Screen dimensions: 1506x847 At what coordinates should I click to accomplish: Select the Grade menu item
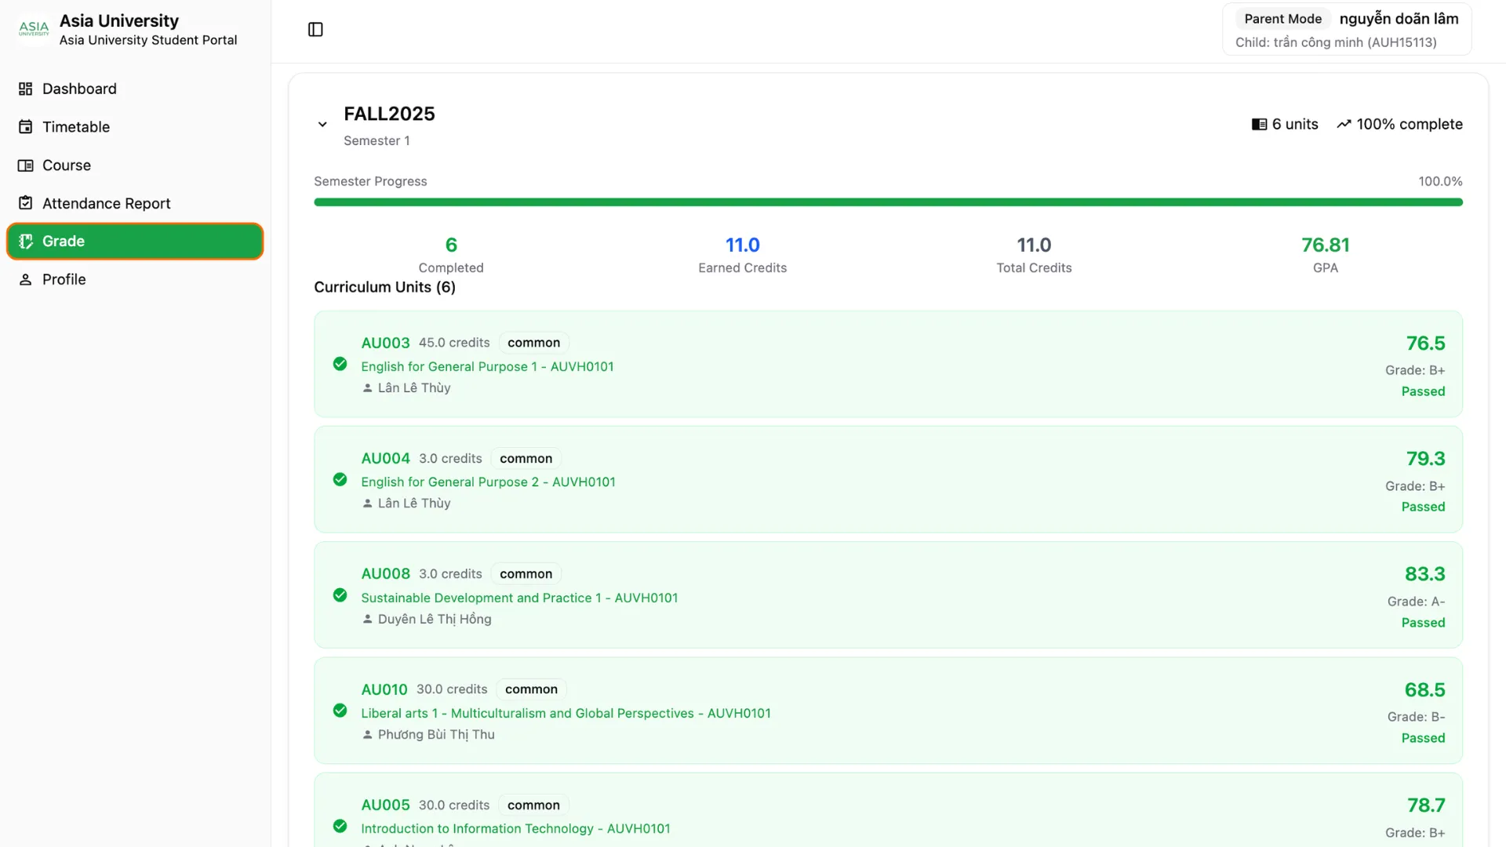point(135,241)
